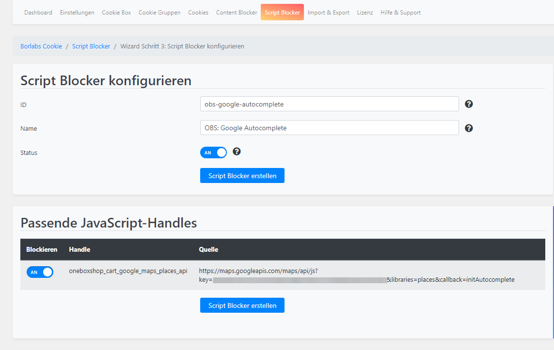Click the Blockieren column header
Image resolution: width=554 pixels, height=350 pixels.
coord(42,249)
